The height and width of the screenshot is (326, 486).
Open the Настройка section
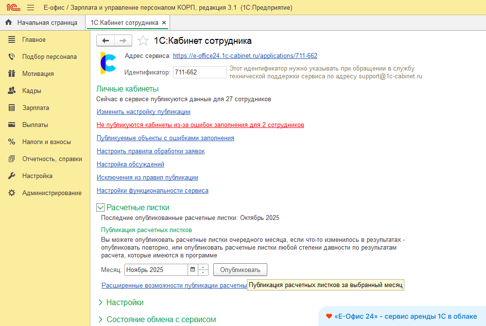pyautogui.click(x=37, y=176)
